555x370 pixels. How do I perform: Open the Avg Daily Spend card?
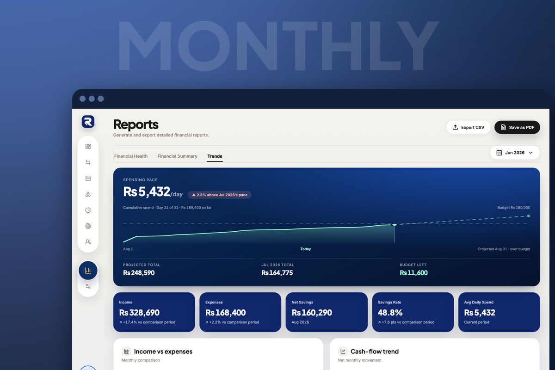[499, 312]
